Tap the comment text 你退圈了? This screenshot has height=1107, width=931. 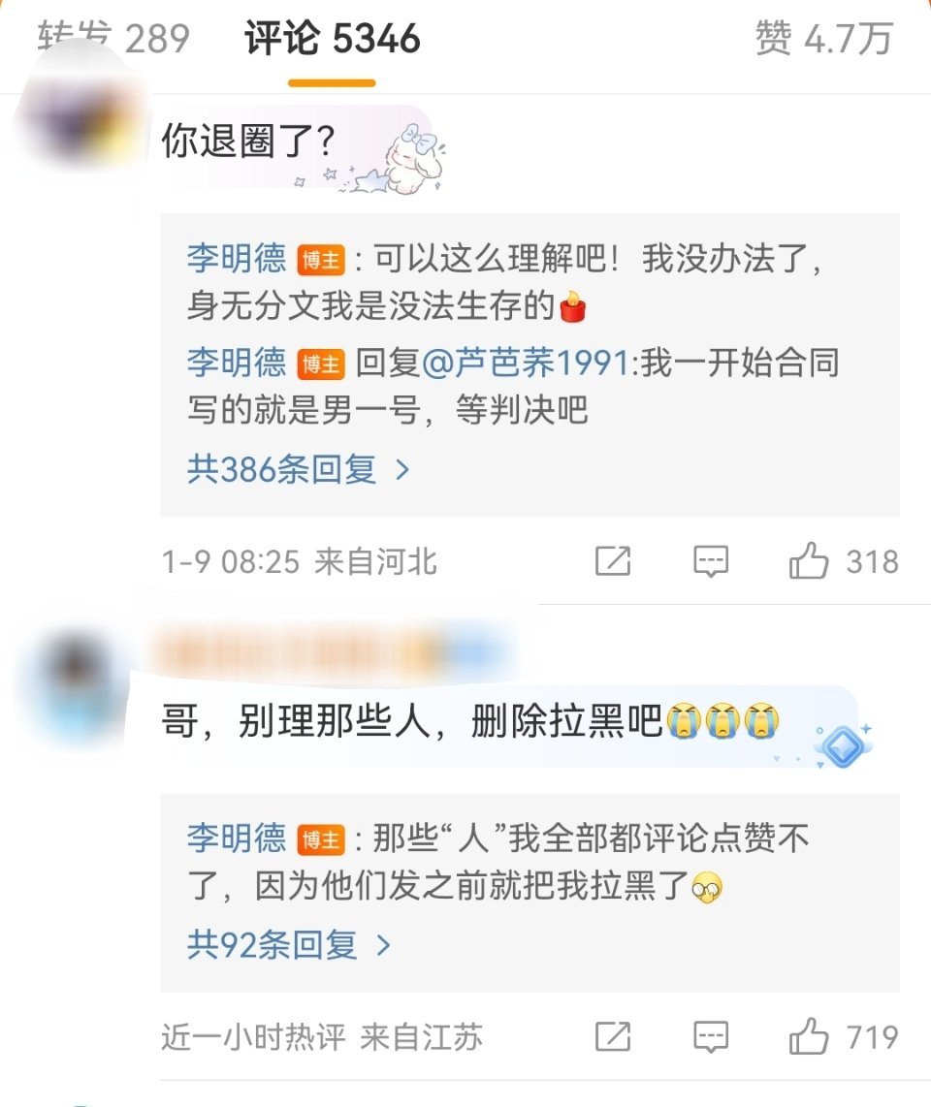248,141
